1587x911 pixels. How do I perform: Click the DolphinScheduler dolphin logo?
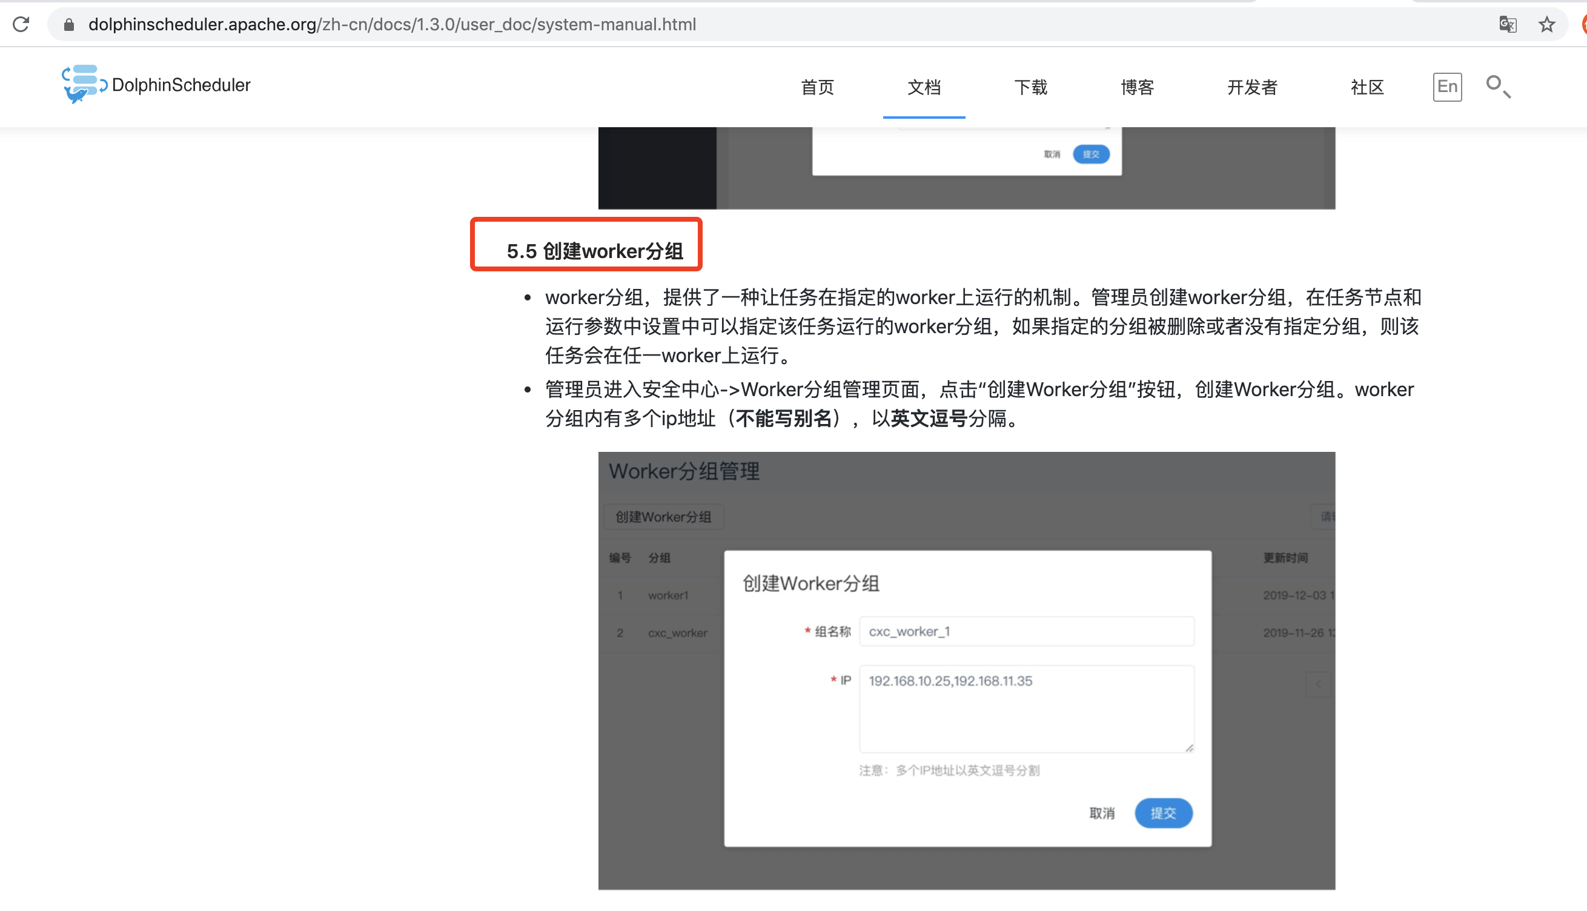point(84,84)
